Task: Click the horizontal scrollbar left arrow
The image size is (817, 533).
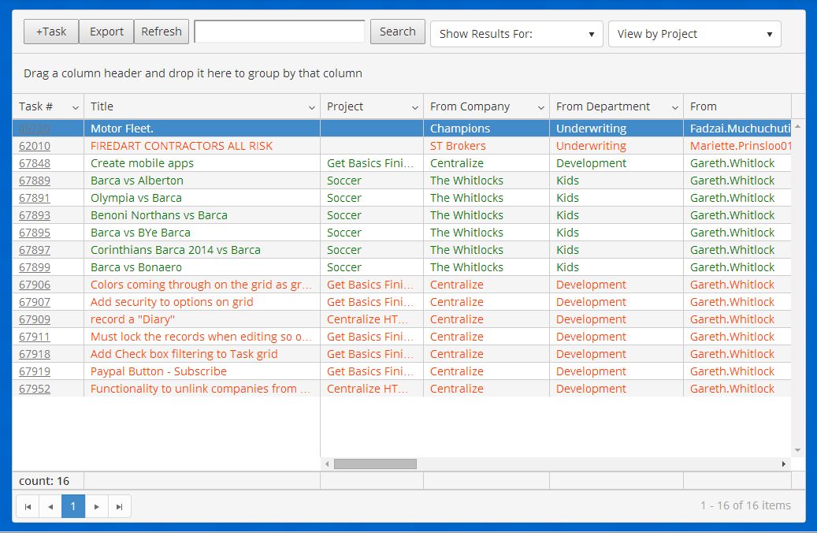Action: 327,464
